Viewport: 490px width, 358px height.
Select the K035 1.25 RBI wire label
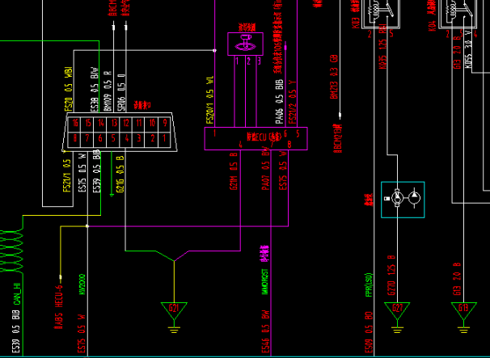383,48
